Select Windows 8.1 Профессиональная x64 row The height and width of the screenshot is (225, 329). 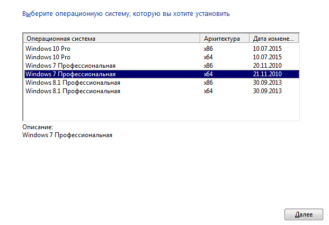point(162,91)
